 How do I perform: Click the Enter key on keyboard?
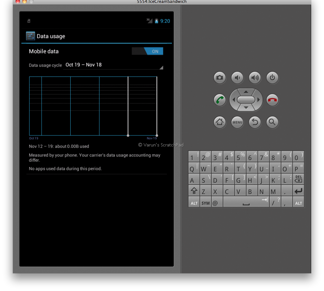coord(299,191)
